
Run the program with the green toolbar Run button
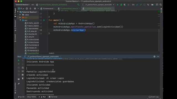point(118,5)
